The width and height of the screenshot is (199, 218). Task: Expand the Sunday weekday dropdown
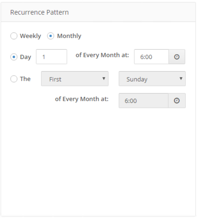pyautogui.click(x=152, y=79)
